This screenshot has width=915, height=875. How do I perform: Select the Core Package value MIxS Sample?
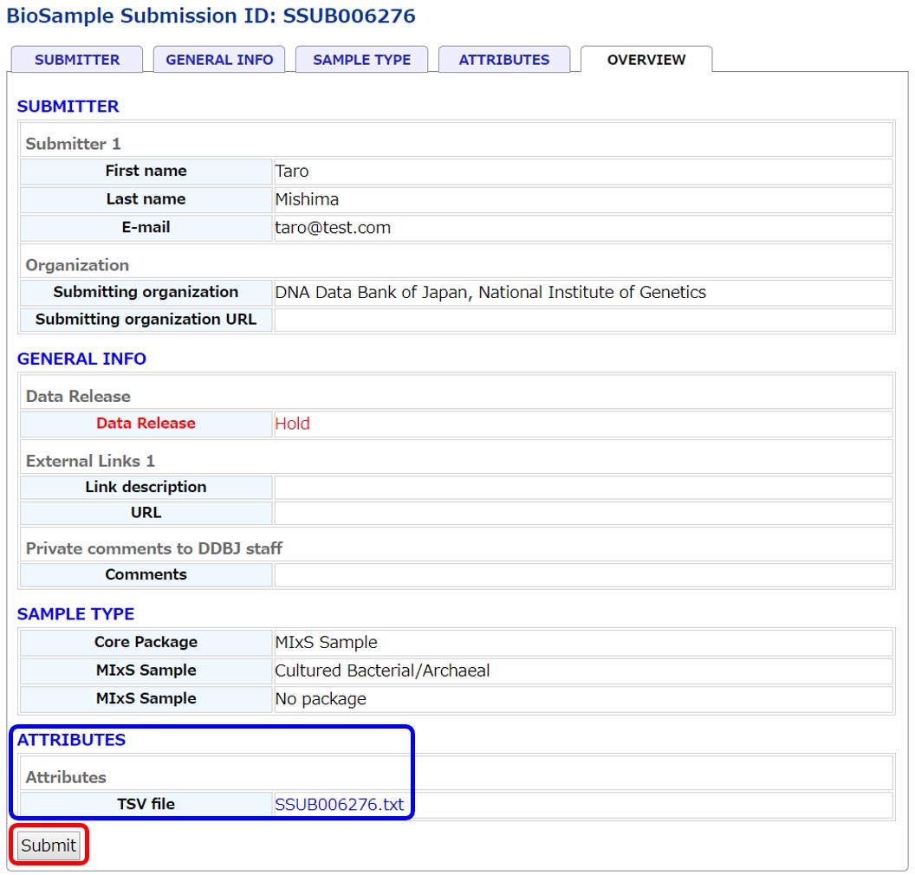[x=326, y=643]
